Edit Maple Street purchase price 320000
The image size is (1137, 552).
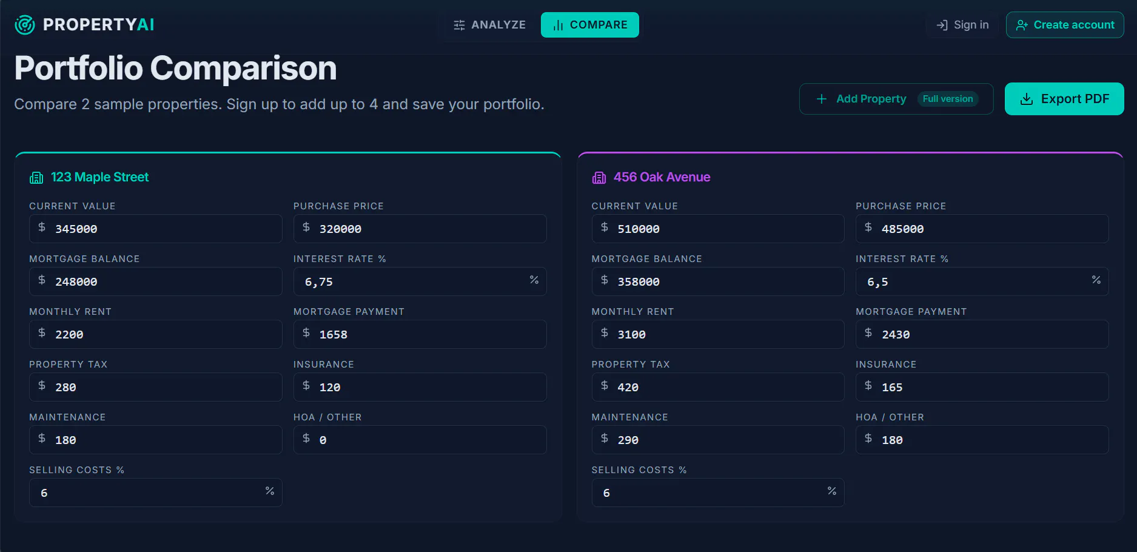click(420, 229)
